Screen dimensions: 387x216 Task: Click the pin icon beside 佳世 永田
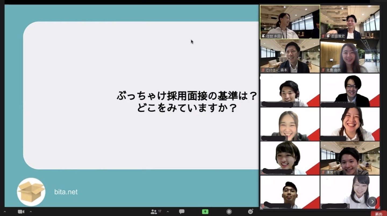coord(263,36)
